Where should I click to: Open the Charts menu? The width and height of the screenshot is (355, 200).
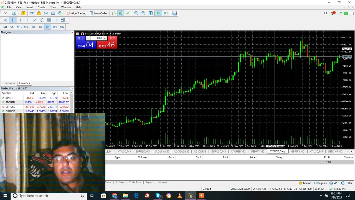[41, 7]
